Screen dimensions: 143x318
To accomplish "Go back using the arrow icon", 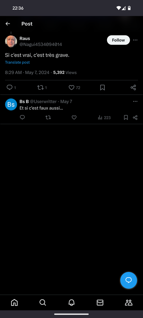I will (8, 24).
